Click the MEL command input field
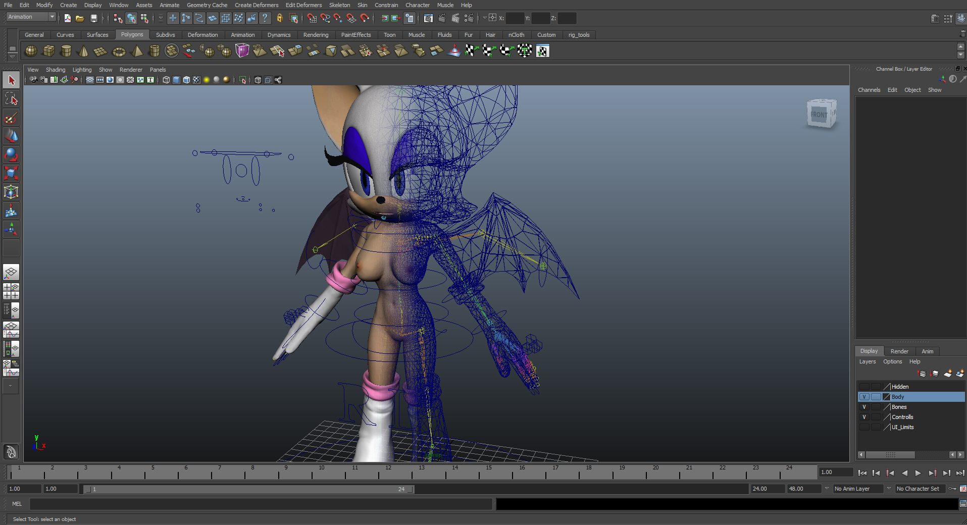The image size is (967, 525). [261, 504]
